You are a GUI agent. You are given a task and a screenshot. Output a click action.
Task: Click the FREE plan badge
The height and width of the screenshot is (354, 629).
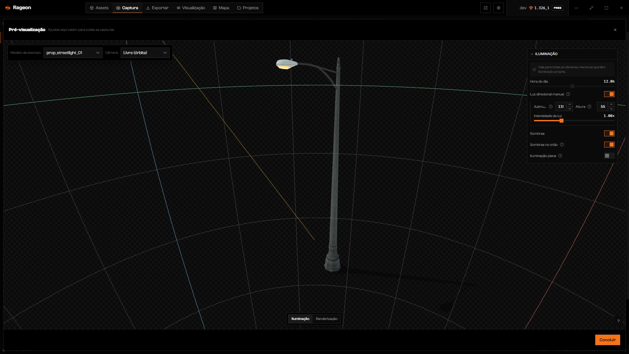(x=558, y=8)
